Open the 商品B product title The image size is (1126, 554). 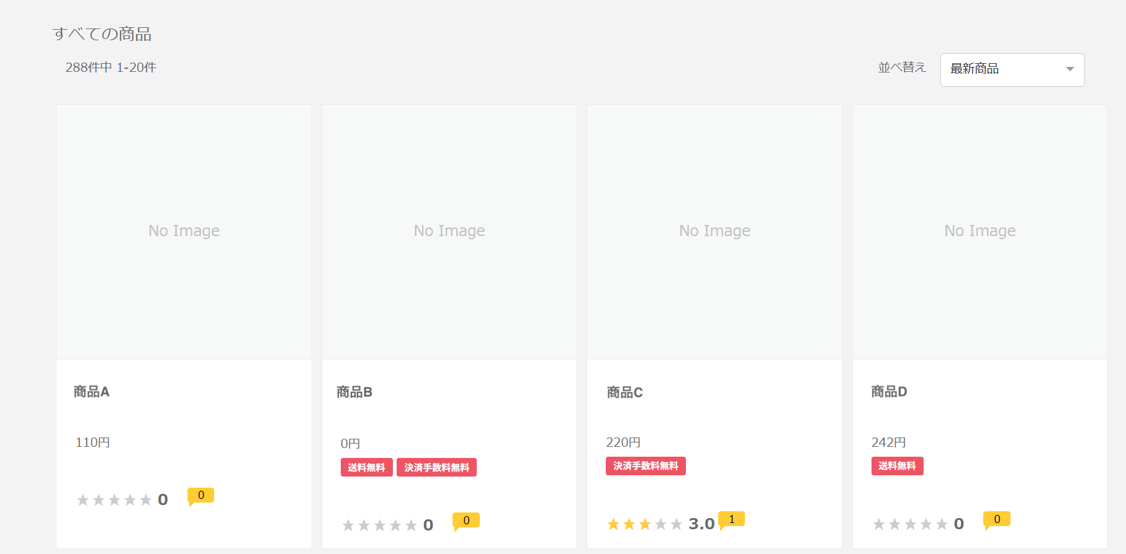pos(354,392)
